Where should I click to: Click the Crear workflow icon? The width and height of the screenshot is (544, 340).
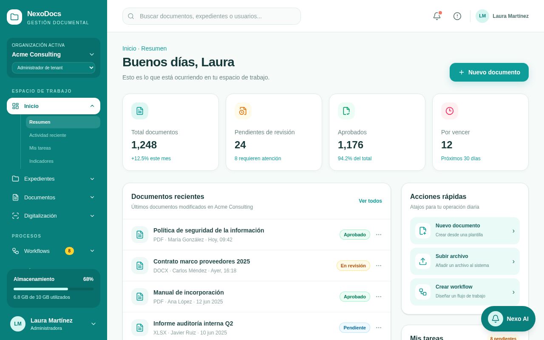click(423, 292)
